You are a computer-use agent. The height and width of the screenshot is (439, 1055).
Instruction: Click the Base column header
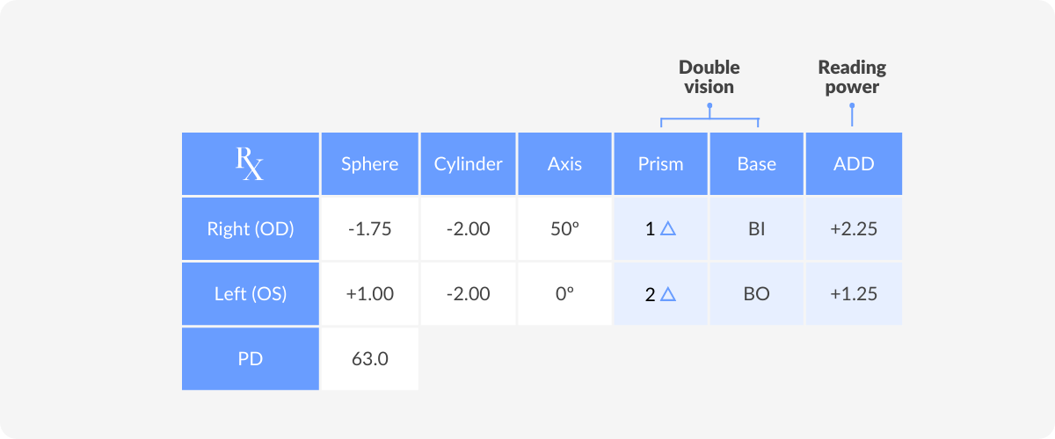point(756,164)
